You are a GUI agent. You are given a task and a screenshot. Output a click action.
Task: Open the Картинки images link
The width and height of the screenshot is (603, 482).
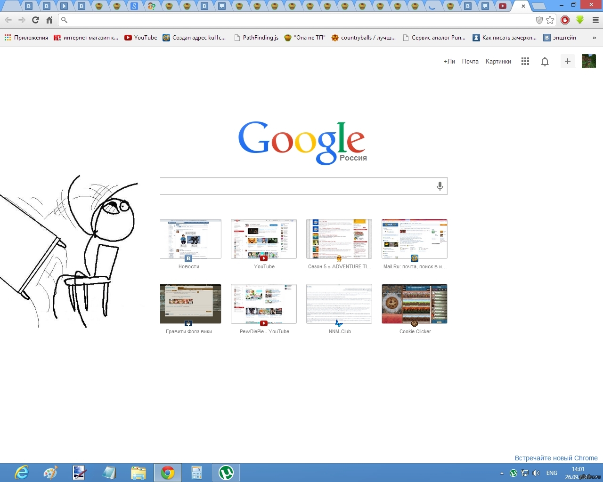[x=498, y=61]
